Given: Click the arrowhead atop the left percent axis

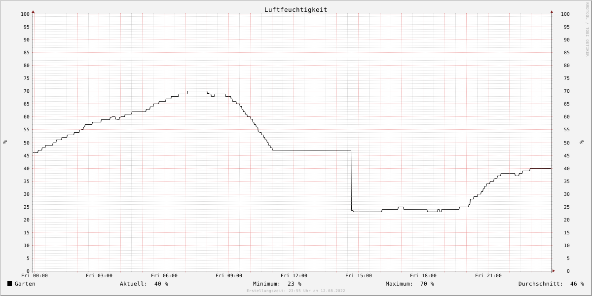Looking at the screenshot, I should [x=33, y=11].
